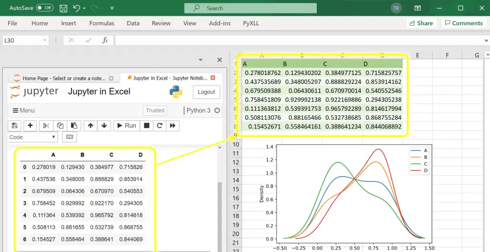Close the Jupyter in Excel notebook tab
The image size is (490, 252).
(x=213, y=78)
